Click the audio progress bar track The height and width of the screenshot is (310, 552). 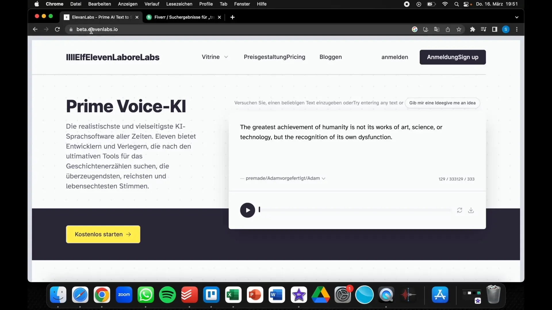point(355,210)
